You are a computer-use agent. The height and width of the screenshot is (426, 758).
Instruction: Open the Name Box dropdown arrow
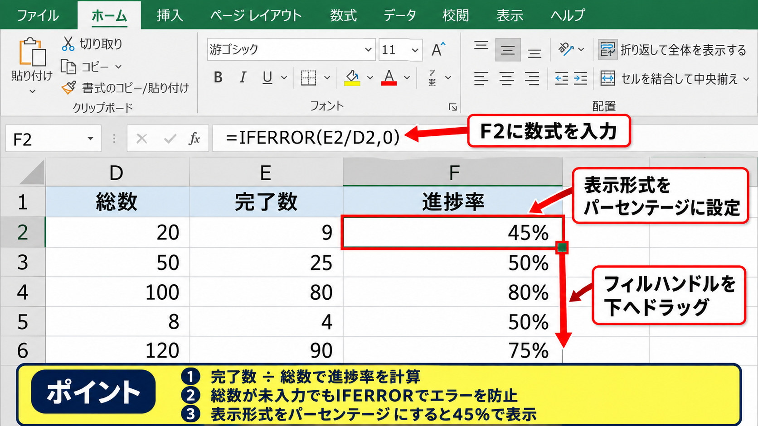tap(90, 139)
